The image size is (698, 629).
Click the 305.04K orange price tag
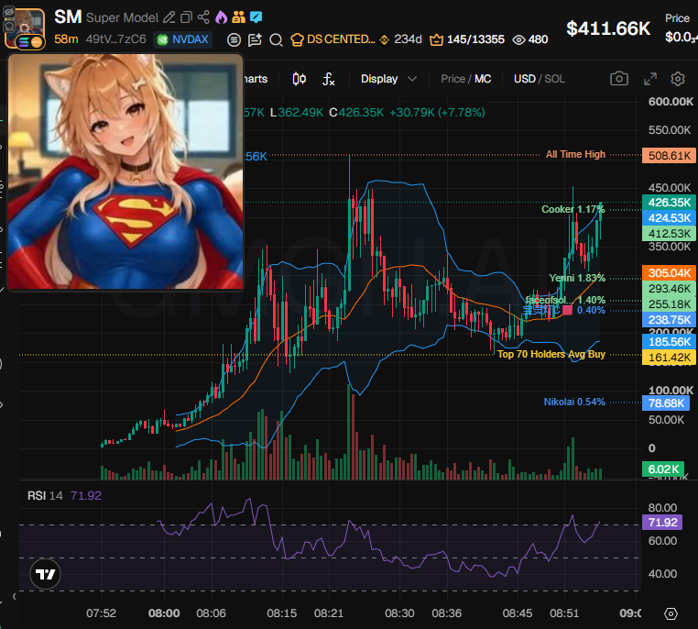point(669,273)
